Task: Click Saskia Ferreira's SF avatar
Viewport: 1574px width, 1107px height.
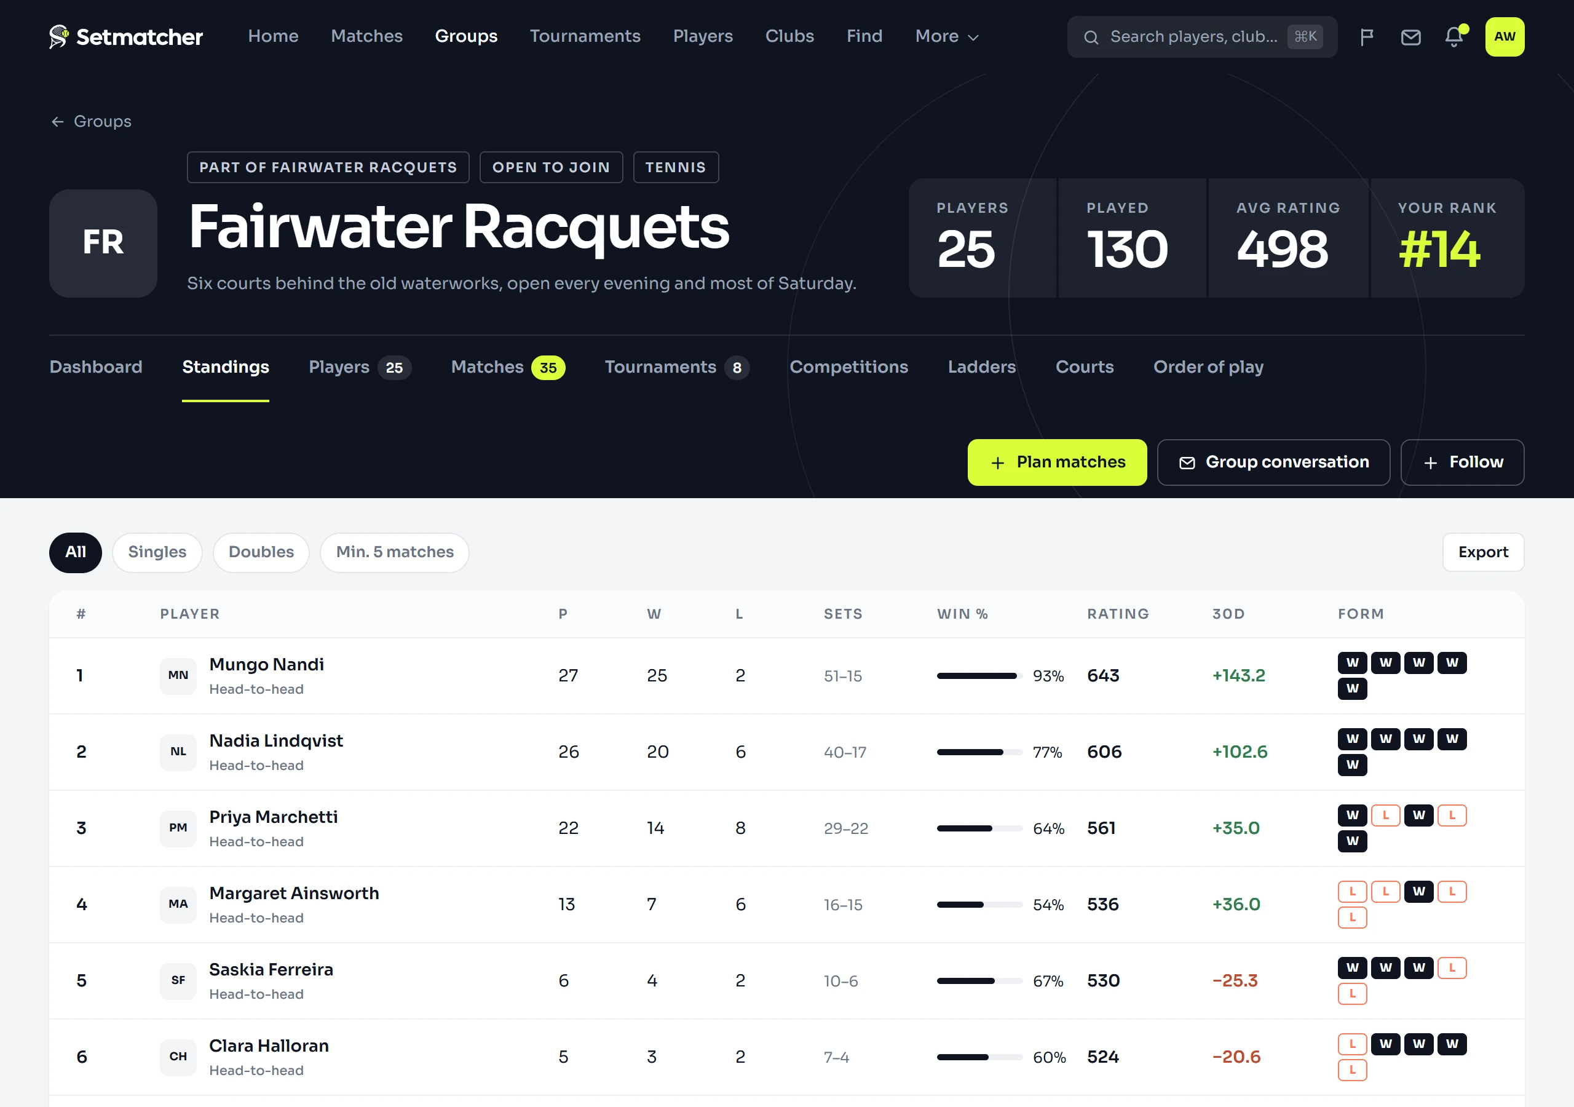Action: 178,980
